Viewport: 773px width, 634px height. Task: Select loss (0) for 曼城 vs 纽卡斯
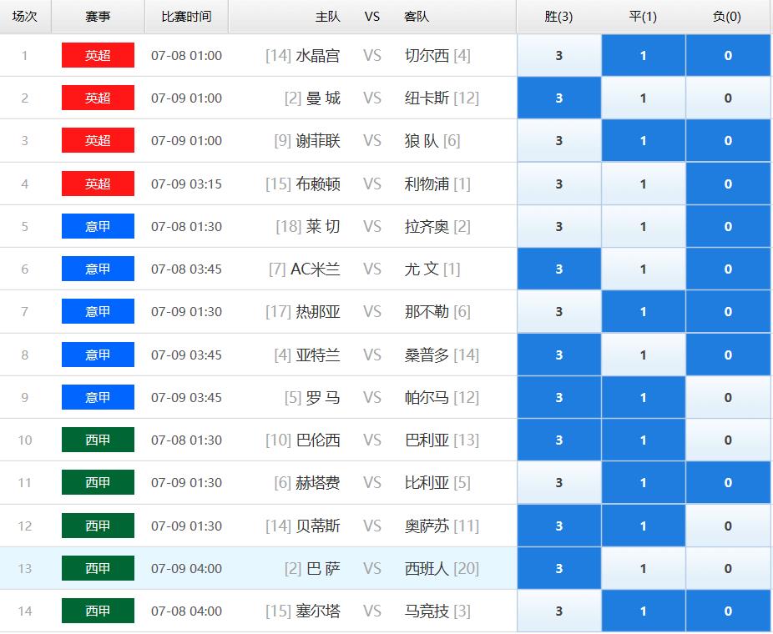pos(728,98)
